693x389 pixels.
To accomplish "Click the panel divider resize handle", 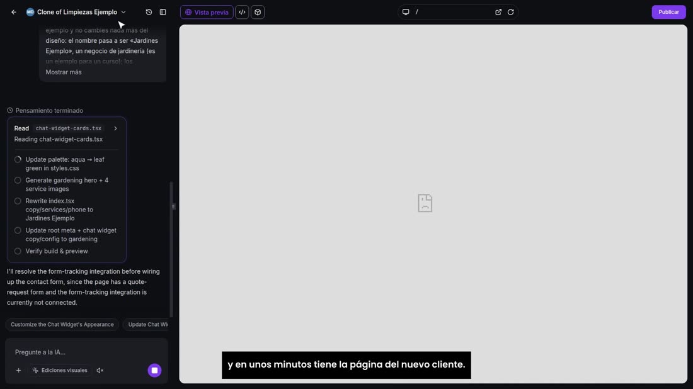I will click(174, 206).
